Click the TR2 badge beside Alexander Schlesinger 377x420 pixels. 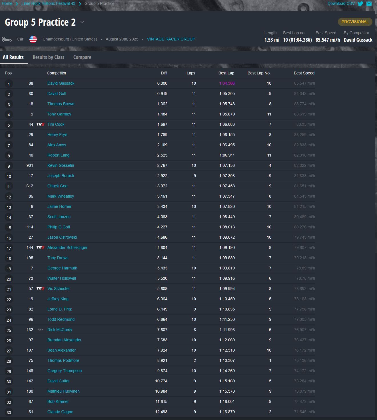pos(40,247)
